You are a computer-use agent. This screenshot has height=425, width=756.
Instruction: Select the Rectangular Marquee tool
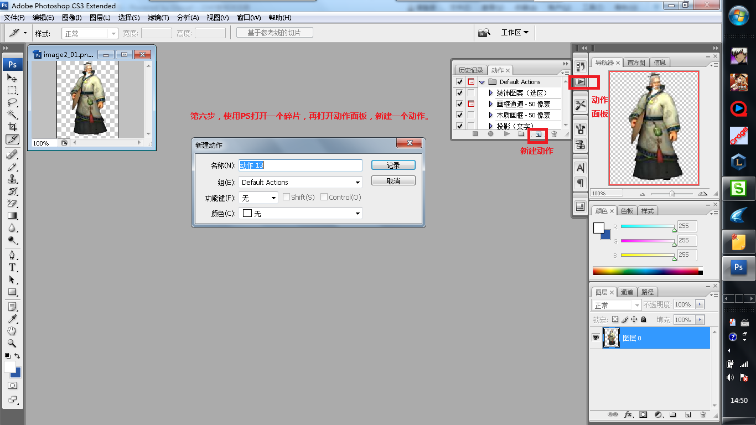pos(12,90)
